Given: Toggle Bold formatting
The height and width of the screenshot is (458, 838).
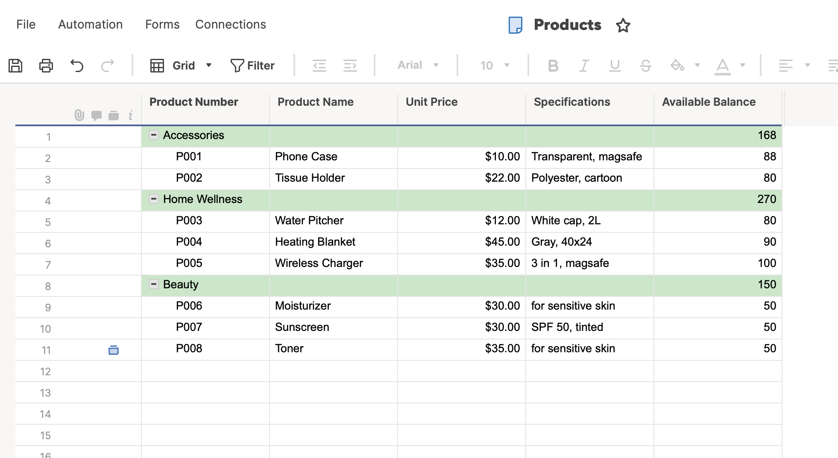Looking at the screenshot, I should pyautogui.click(x=553, y=66).
